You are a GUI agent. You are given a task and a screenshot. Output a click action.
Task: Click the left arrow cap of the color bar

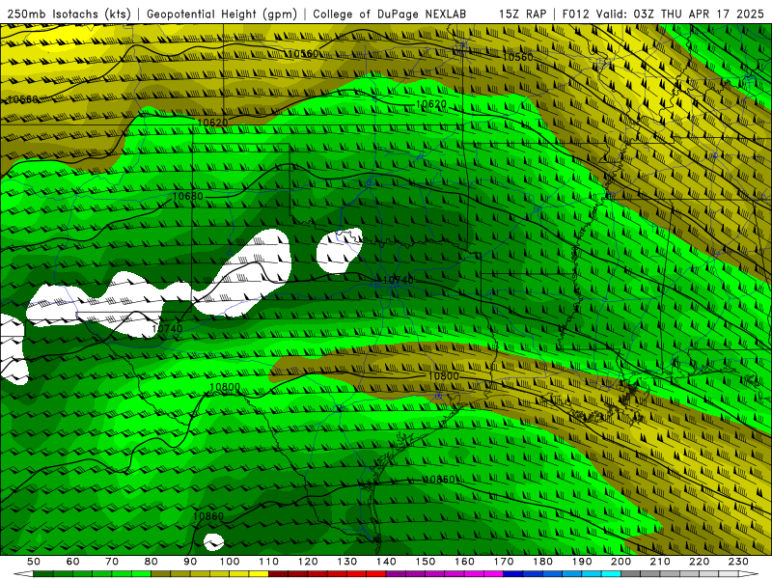(23, 574)
